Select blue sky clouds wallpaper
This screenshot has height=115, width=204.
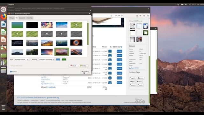pyautogui.click(x=62, y=25)
